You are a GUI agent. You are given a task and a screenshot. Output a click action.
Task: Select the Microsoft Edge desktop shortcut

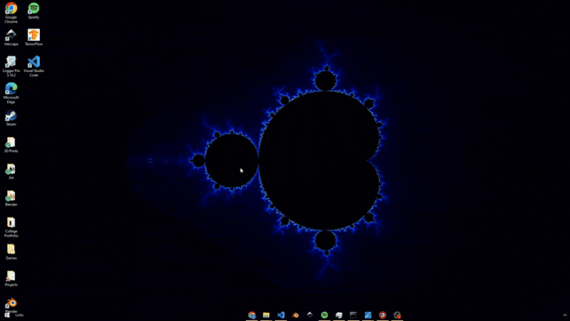(x=11, y=92)
